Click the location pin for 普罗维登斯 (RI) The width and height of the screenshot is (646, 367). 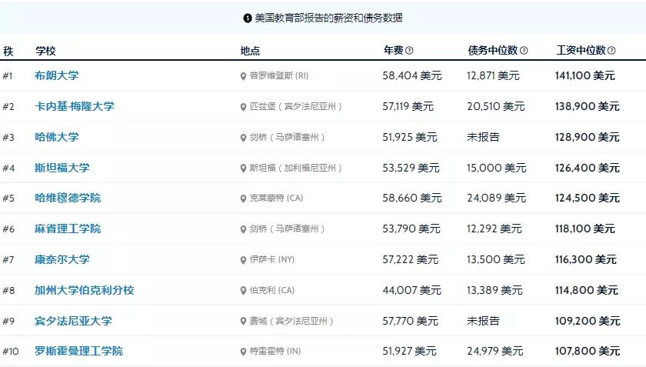pyautogui.click(x=243, y=76)
